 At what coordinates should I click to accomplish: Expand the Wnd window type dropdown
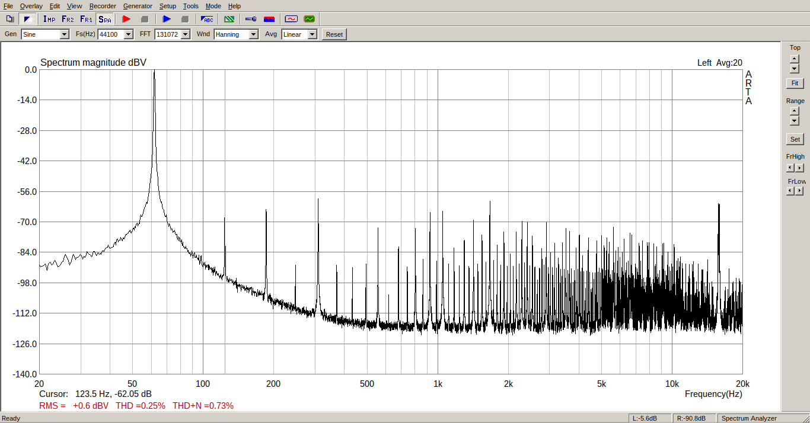[253, 34]
